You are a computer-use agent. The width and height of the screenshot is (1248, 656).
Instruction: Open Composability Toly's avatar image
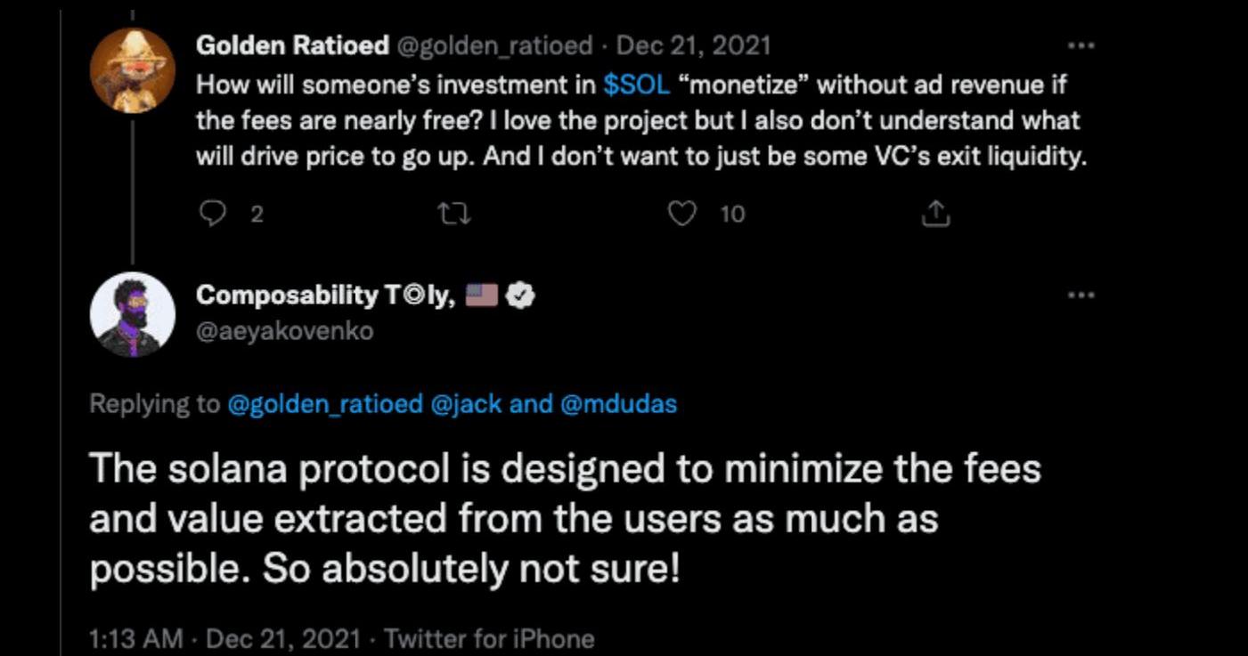pos(133,314)
